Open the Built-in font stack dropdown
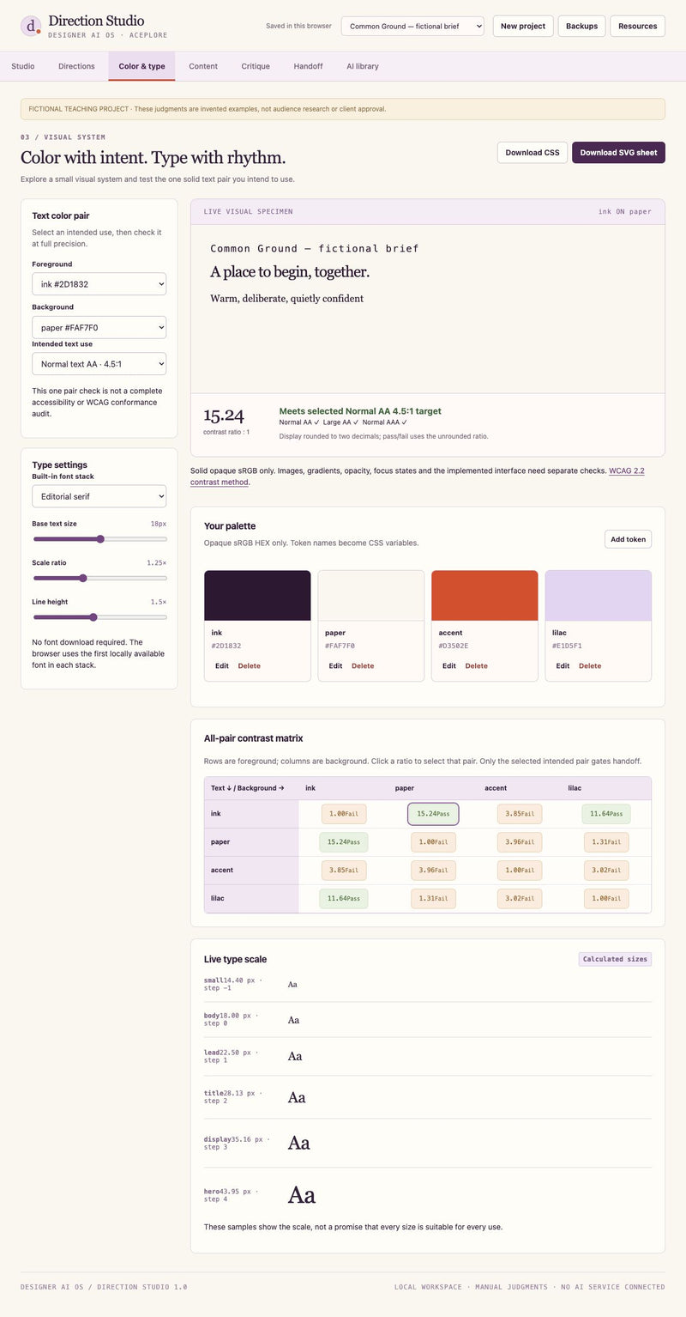686x1317 pixels. pyautogui.click(x=99, y=496)
